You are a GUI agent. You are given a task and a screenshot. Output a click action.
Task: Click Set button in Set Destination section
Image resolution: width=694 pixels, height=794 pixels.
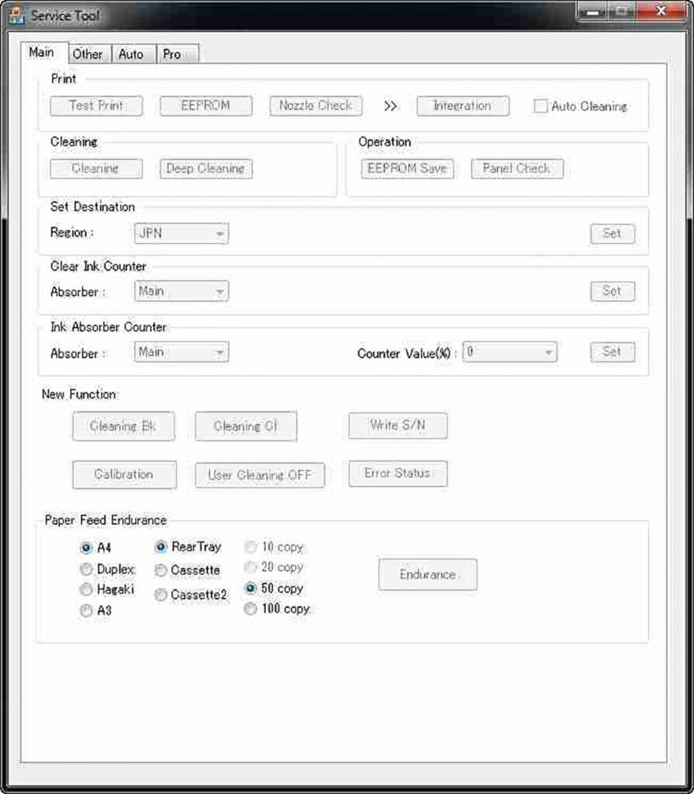(612, 233)
